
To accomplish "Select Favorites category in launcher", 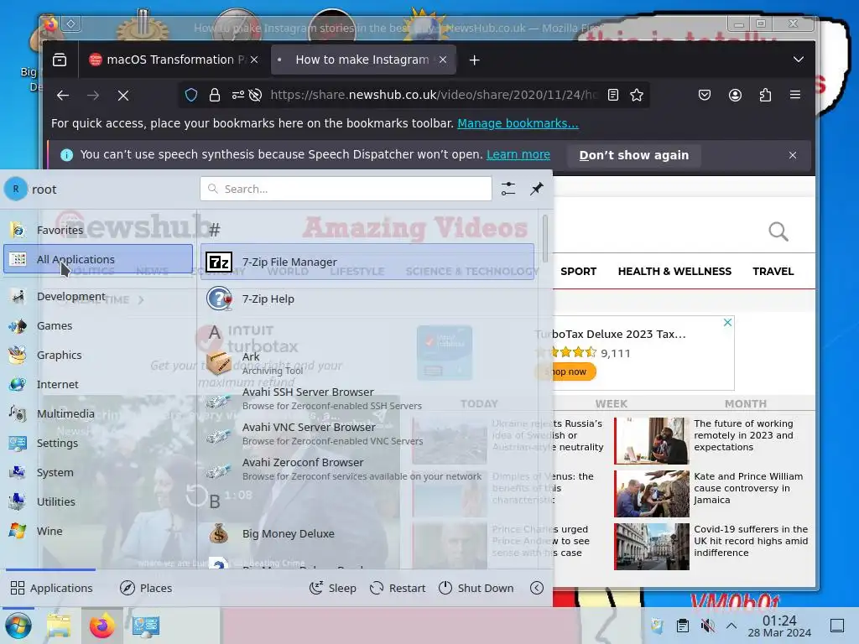I will pyautogui.click(x=98, y=230).
